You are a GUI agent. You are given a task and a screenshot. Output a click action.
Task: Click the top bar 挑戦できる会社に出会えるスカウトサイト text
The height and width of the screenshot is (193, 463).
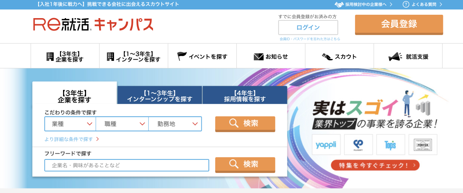(x=133, y=4)
